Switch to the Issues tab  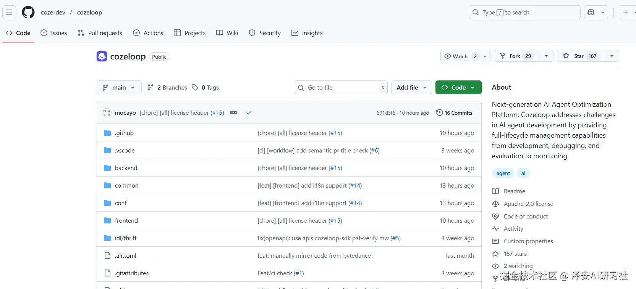pos(54,33)
